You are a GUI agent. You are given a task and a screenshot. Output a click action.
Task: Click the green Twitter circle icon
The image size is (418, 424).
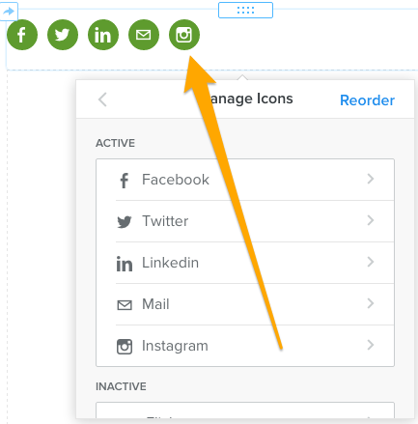[x=63, y=35]
